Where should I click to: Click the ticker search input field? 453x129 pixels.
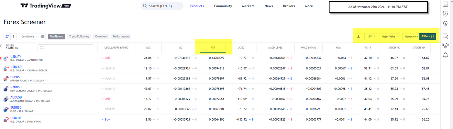coord(65,48)
